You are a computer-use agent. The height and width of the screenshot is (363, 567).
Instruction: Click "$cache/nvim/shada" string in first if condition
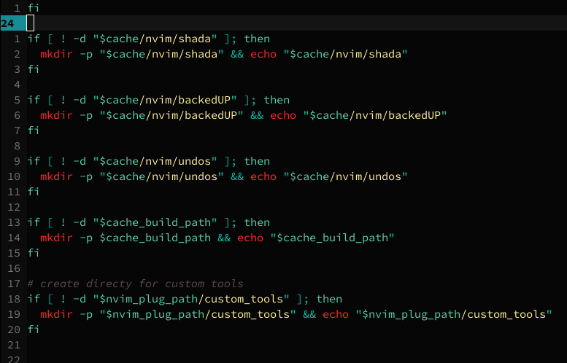coord(155,39)
